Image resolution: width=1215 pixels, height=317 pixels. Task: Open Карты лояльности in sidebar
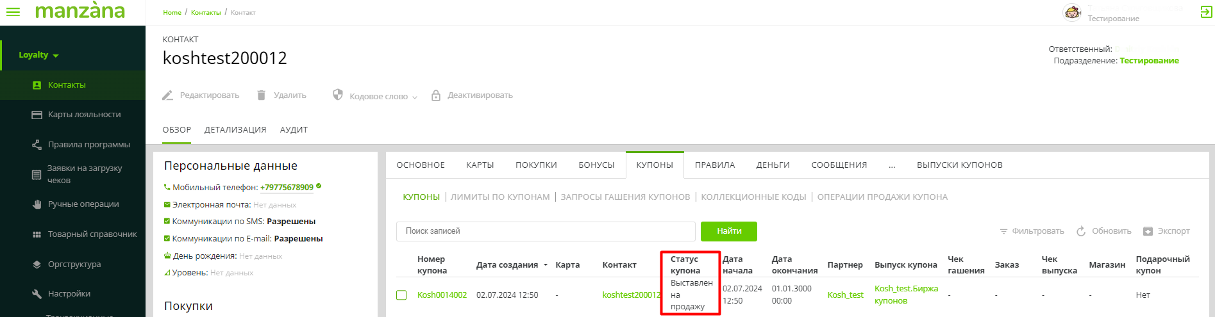(84, 115)
